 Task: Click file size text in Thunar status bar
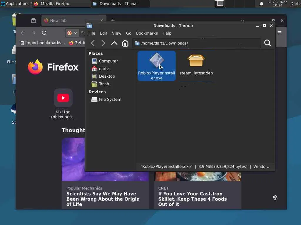click(223, 167)
